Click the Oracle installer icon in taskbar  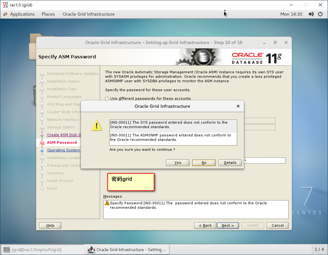91,250
